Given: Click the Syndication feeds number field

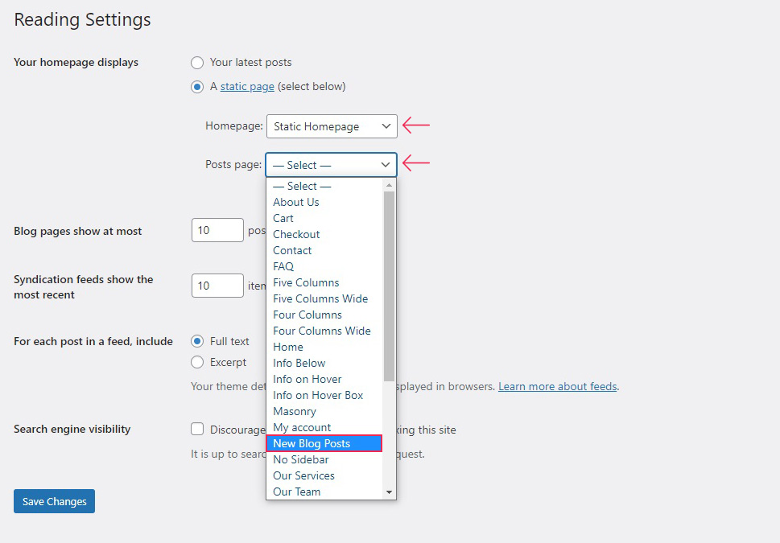Looking at the screenshot, I should pyautogui.click(x=217, y=286).
